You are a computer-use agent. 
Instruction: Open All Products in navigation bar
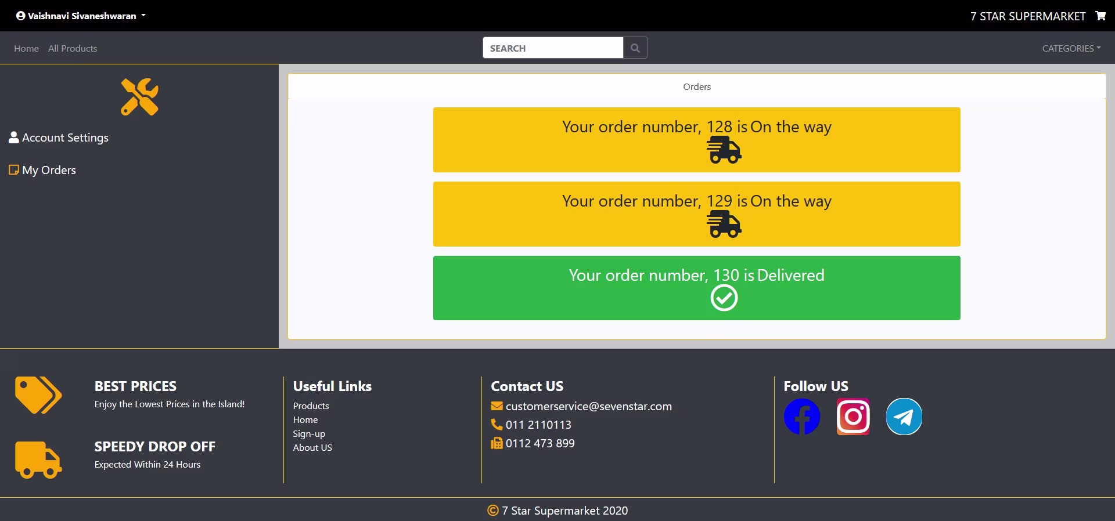tap(73, 48)
